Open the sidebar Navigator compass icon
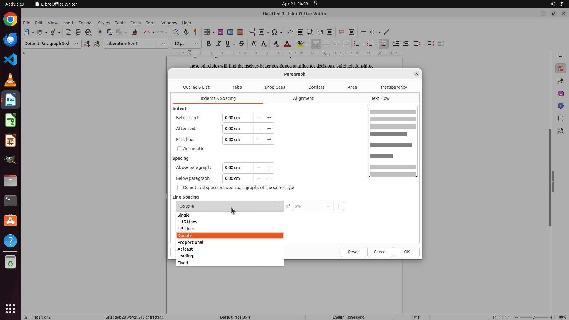Image resolution: width=569 pixels, height=320 pixels. (x=560, y=106)
